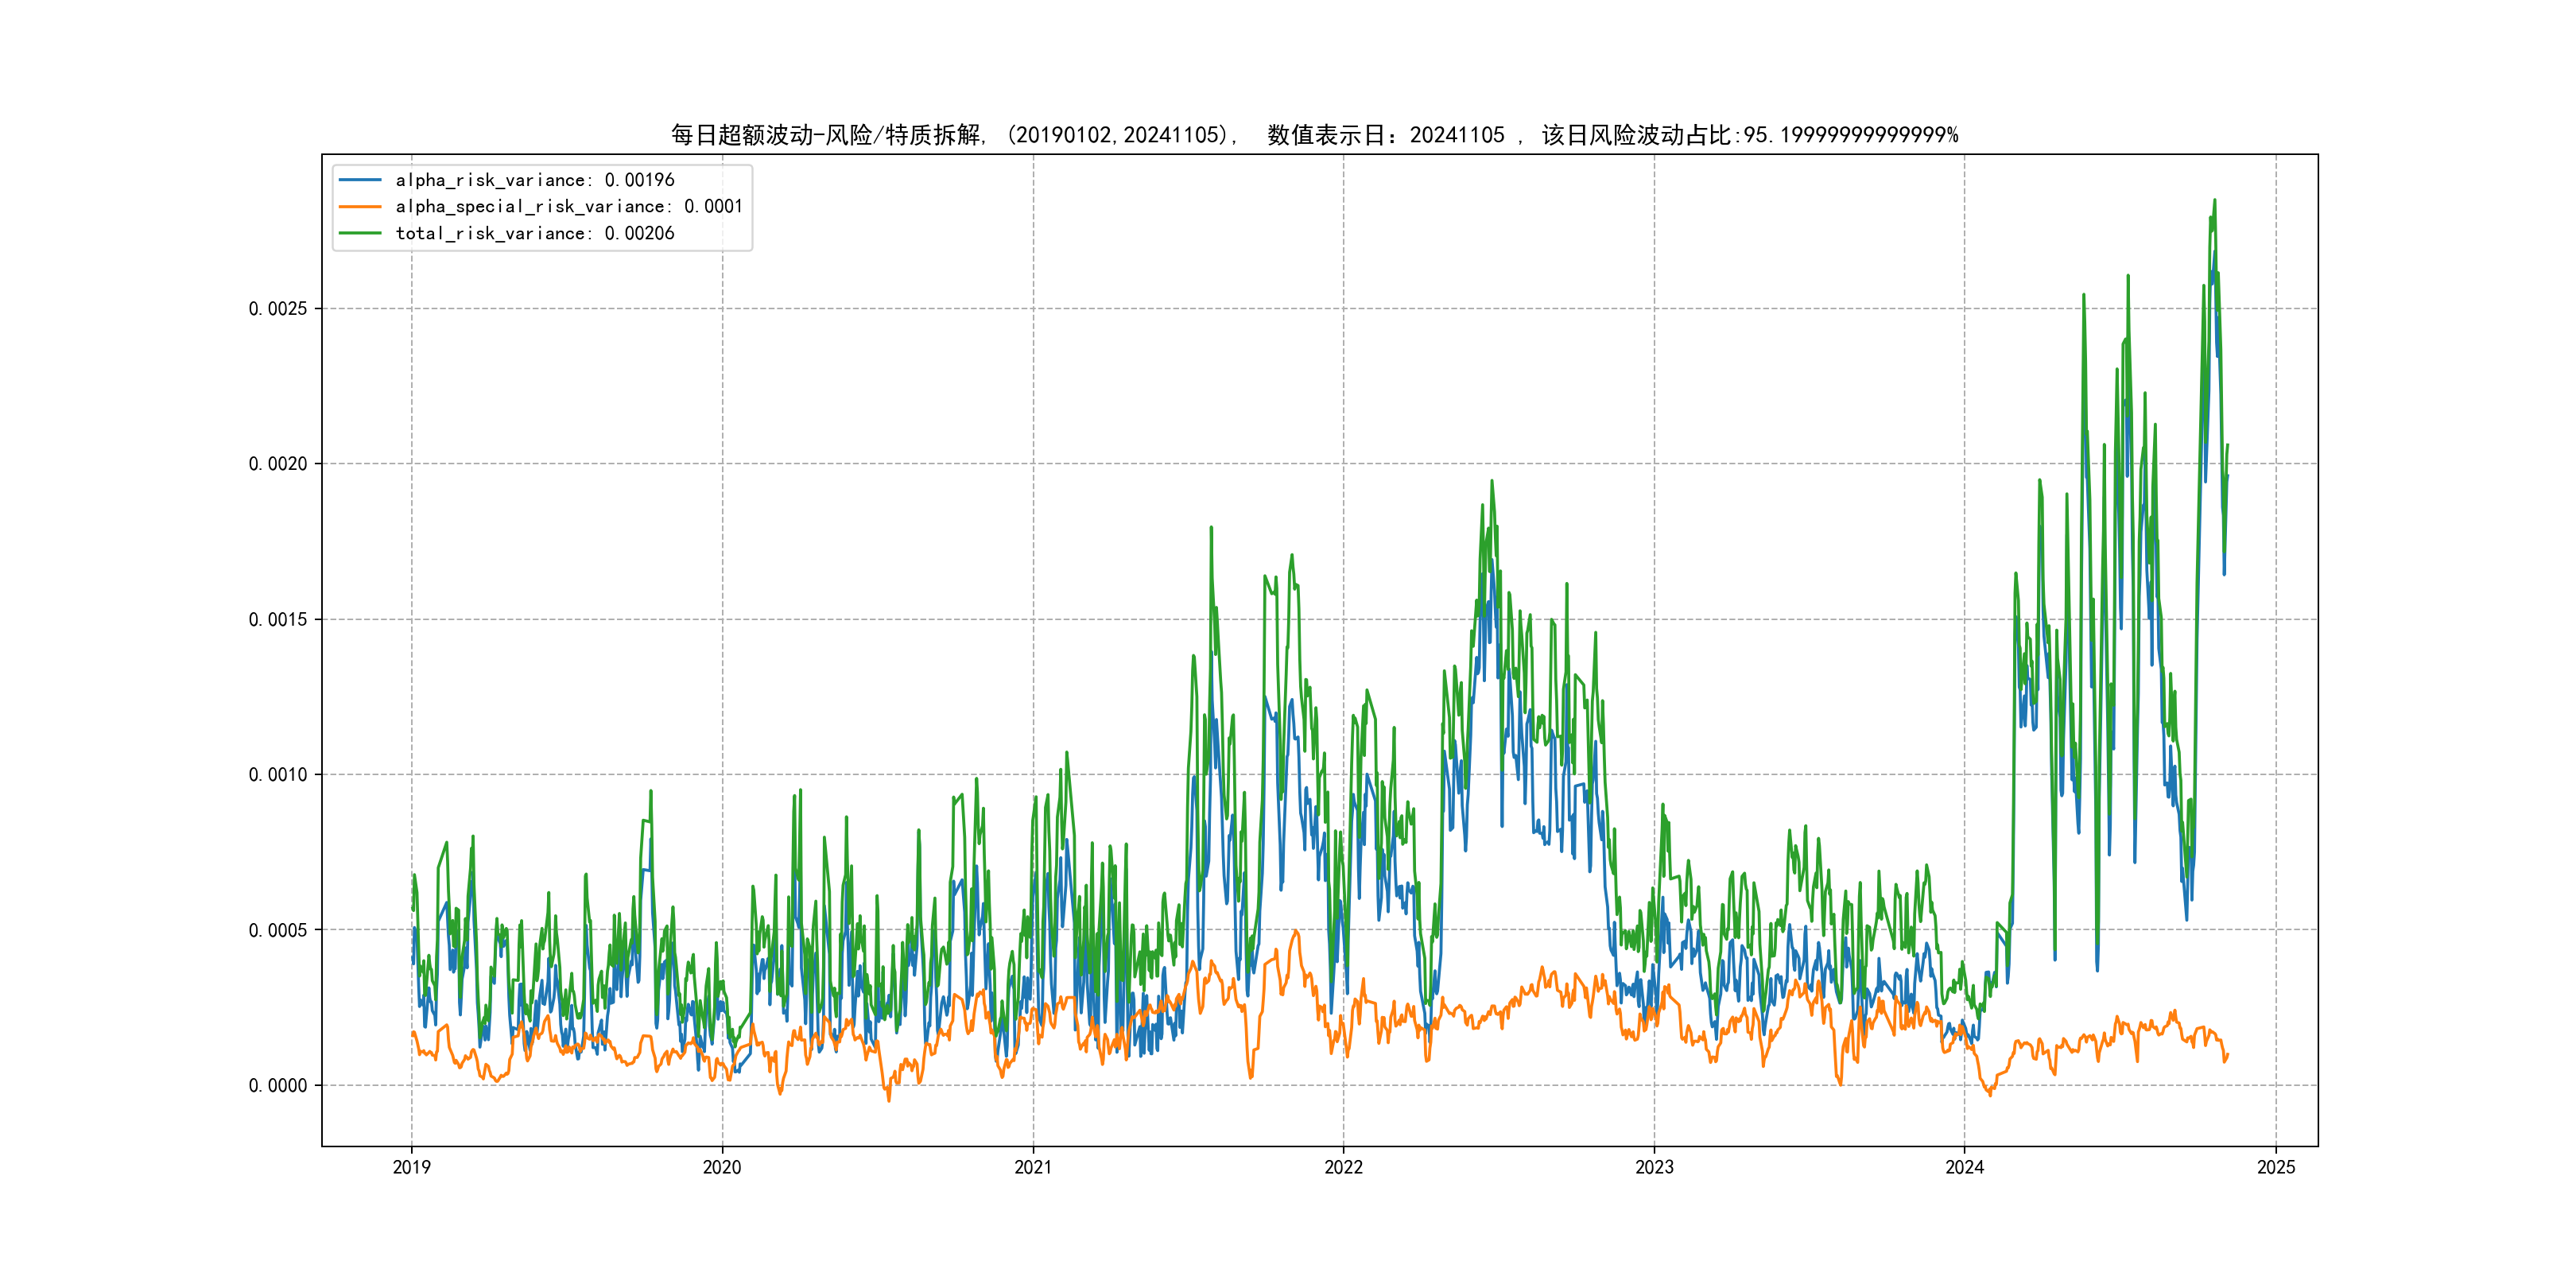Image resolution: width=2576 pixels, height=1288 pixels.
Task: Select the alpha_risk_variance legend label text
Action: pos(535,180)
